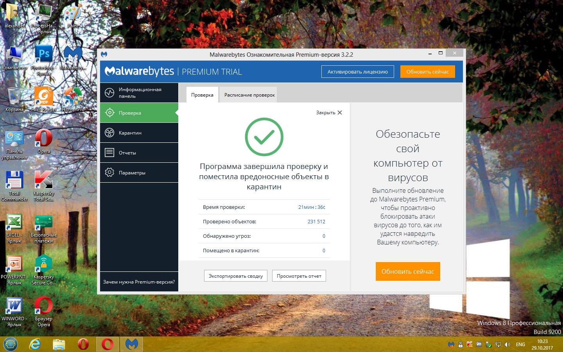The height and width of the screenshot is (352, 563).
Task: Select the POWERPNT shortcut desktop icon
Action: click(14, 270)
